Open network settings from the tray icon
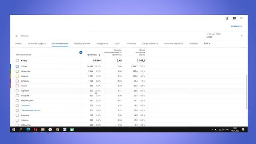 tap(220, 130)
